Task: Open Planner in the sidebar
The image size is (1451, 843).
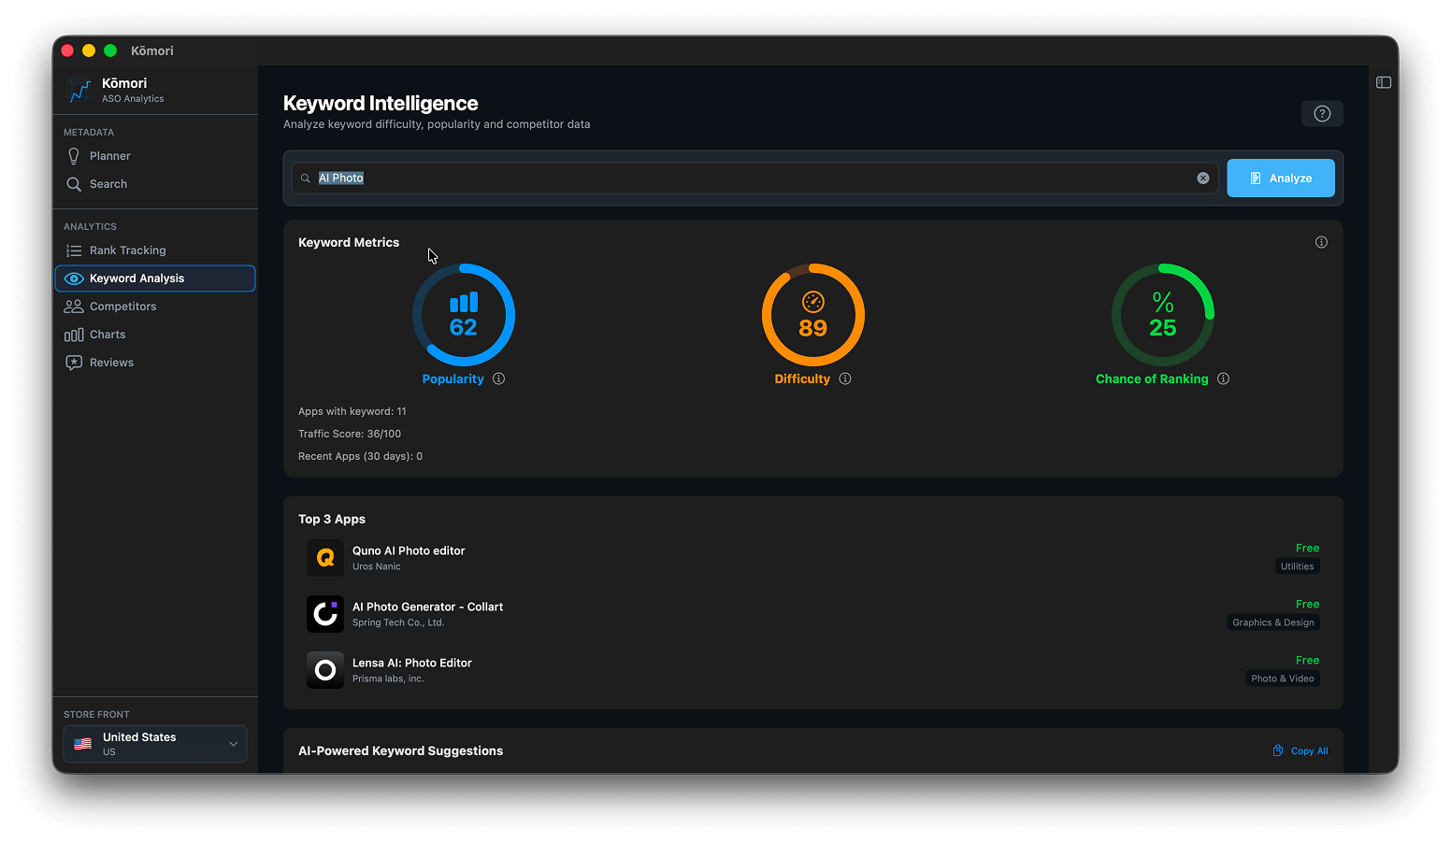Action: point(109,156)
